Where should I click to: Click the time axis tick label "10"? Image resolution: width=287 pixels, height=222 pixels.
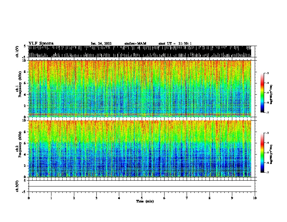[x=255, y=198]
